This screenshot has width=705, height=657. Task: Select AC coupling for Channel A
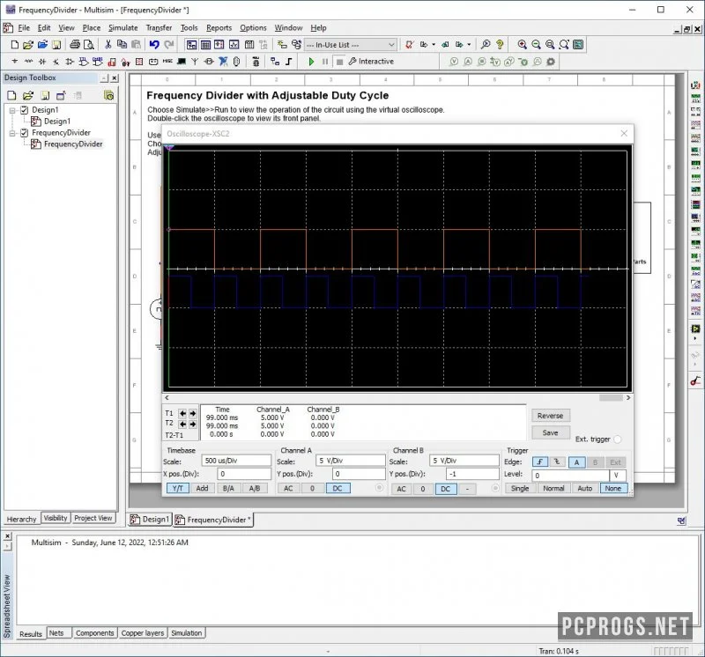tap(288, 488)
